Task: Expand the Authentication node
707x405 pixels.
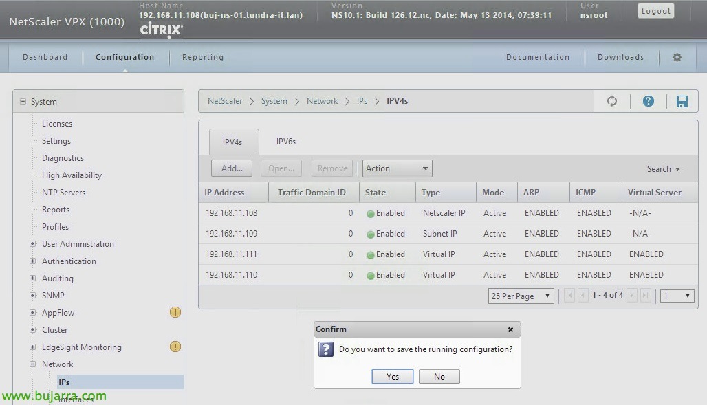Action: (32, 261)
